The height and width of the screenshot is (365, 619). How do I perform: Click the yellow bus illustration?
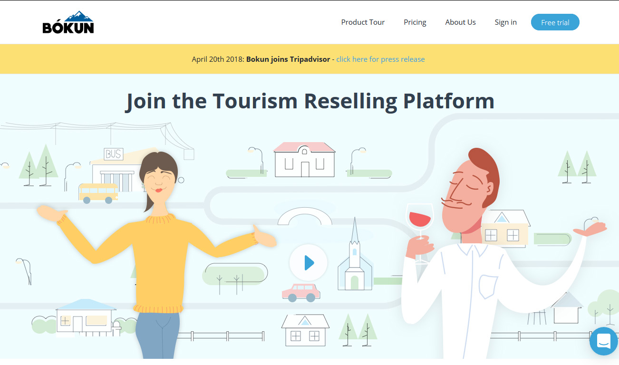pyautogui.click(x=98, y=193)
